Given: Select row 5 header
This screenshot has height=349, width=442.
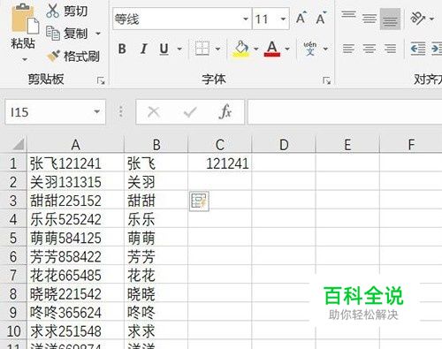Looking at the screenshot, I should tap(13, 238).
